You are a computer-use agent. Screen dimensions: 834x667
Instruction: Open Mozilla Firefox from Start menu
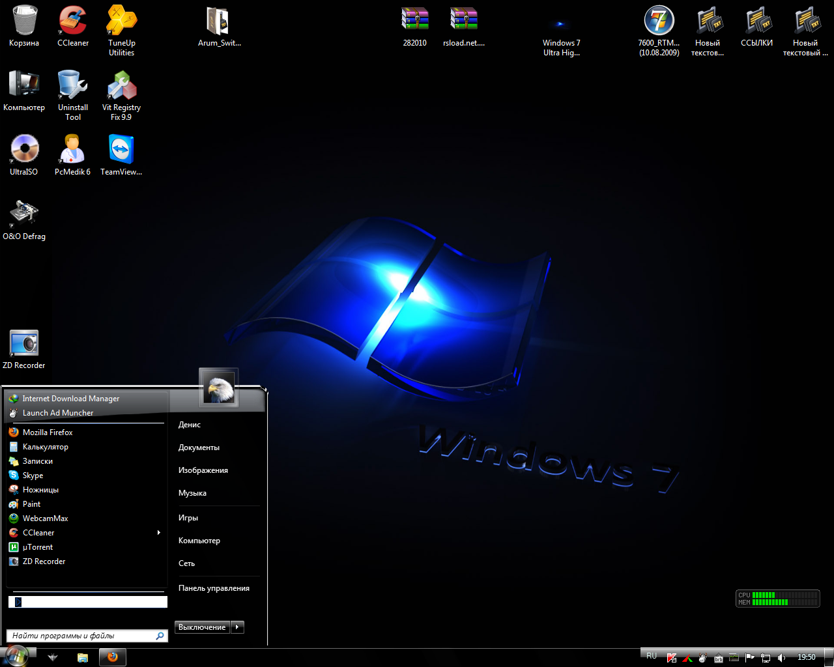86,433
